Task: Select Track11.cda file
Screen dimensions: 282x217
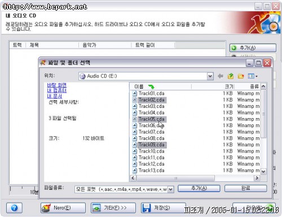Action: tap(152, 158)
